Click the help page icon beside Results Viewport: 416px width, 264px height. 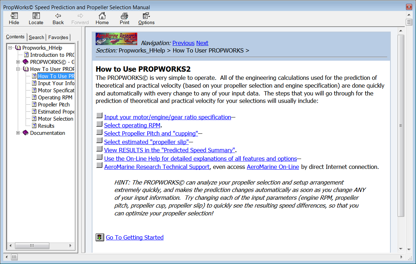(x=34, y=126)
